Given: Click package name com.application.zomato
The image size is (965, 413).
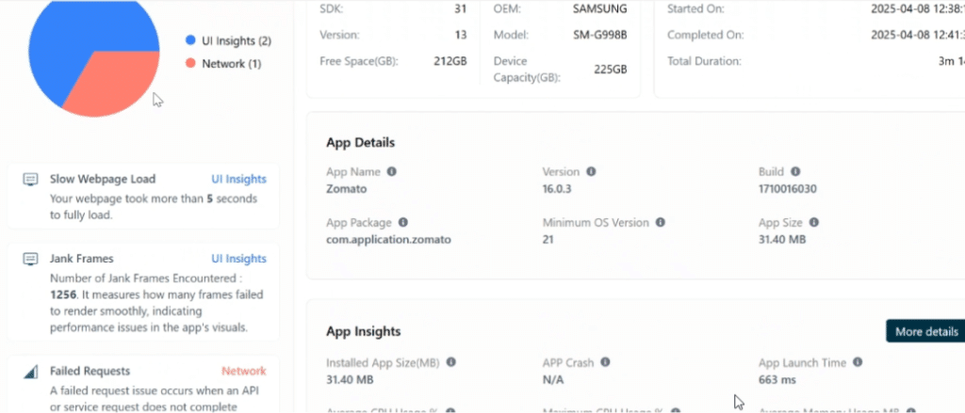Looking at the screenshot, I should [x=389, y=240].
